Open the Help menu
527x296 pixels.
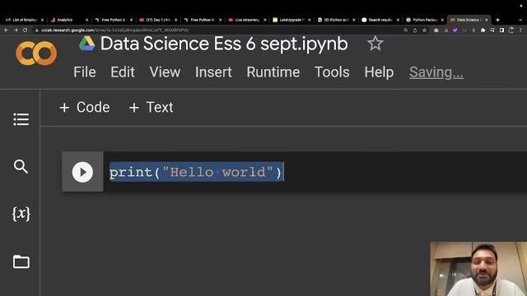[379, 72]
